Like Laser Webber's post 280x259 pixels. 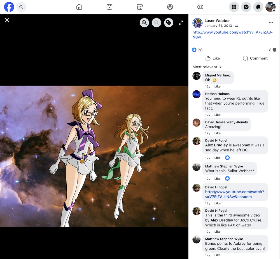(x=213, y=58)
